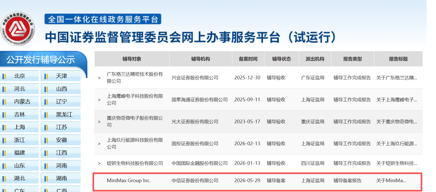Click the 报告类型 column header
Viewport: 436px width, 192px height.
click(x=353, y=59)
